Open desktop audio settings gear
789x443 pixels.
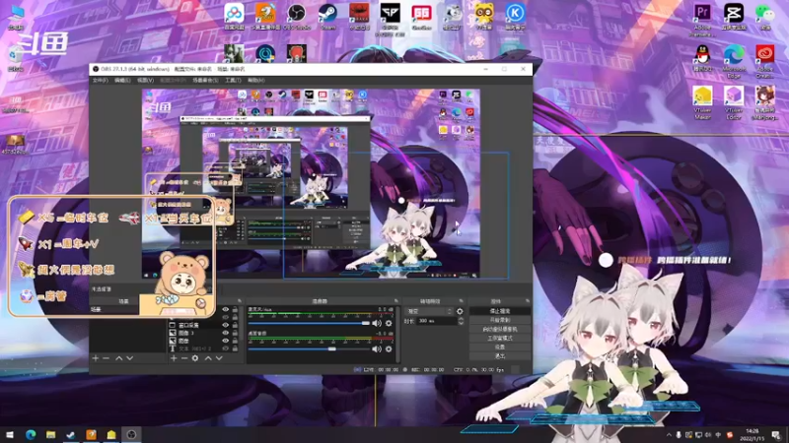[389, 348]
